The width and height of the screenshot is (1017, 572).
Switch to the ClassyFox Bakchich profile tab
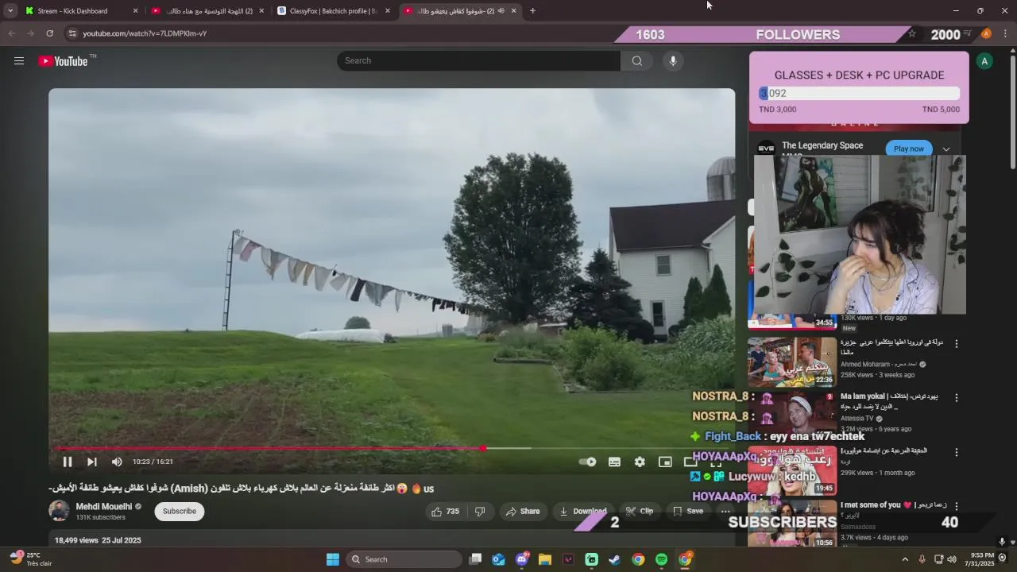[x=333, y=11]
